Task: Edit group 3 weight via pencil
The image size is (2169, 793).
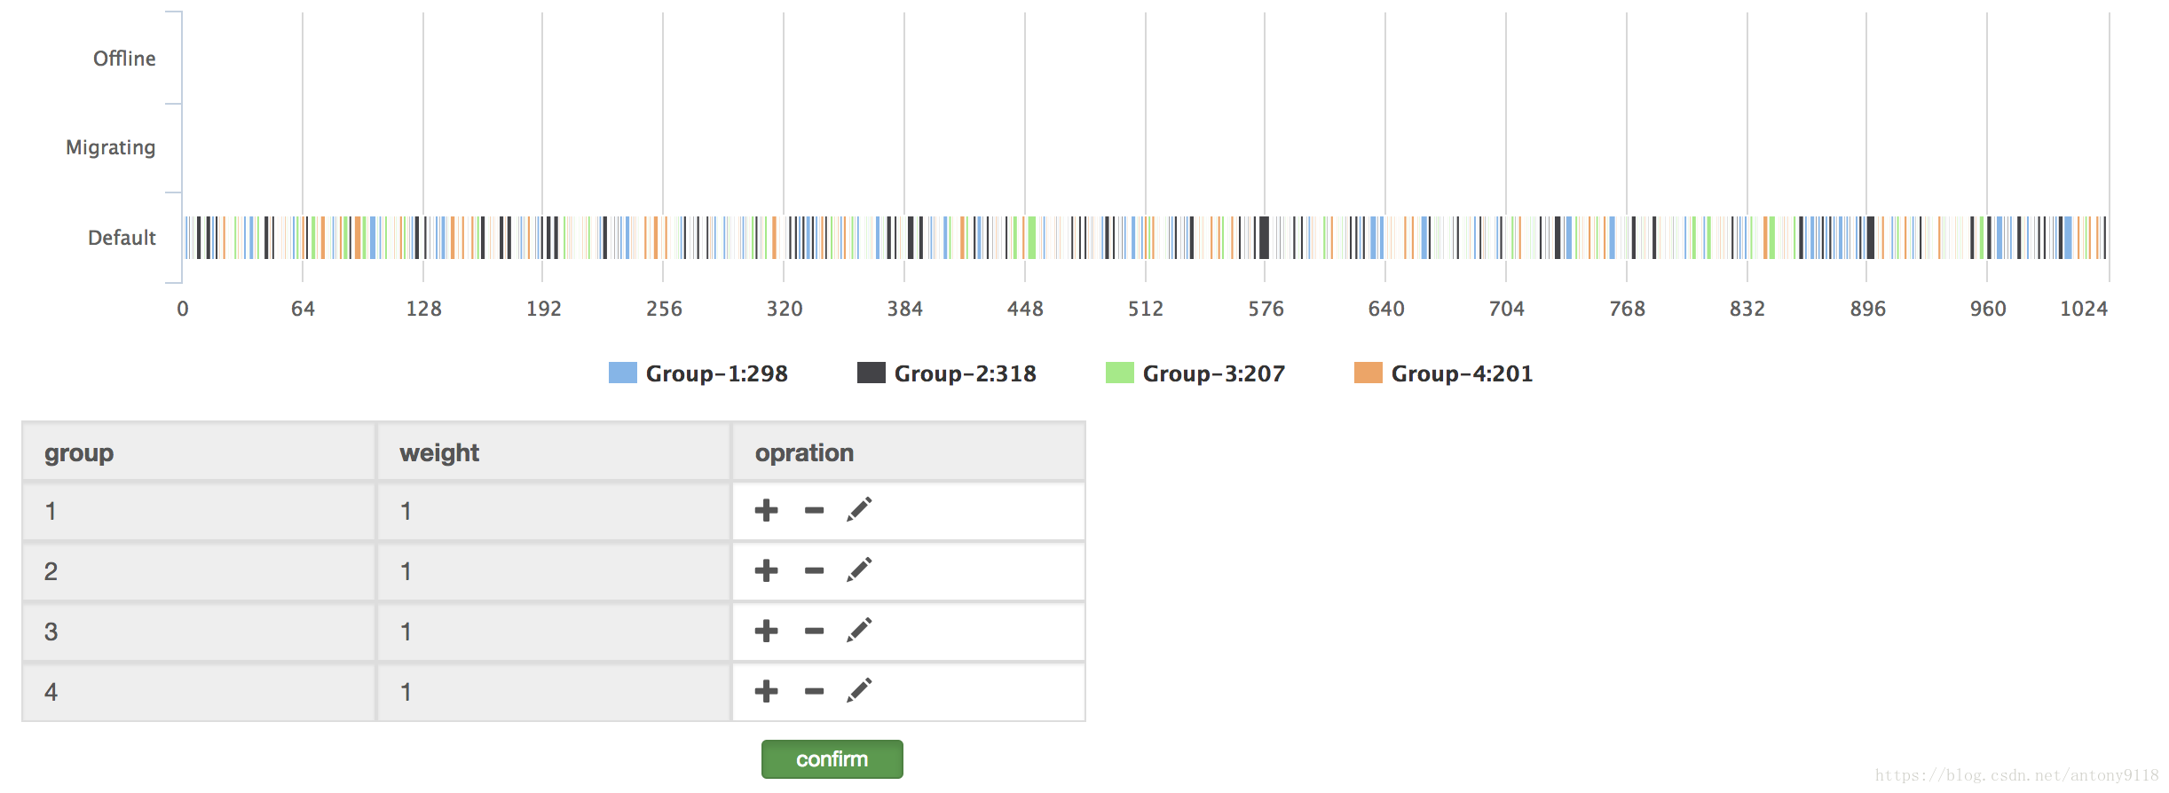Action: tap(859, 630)
